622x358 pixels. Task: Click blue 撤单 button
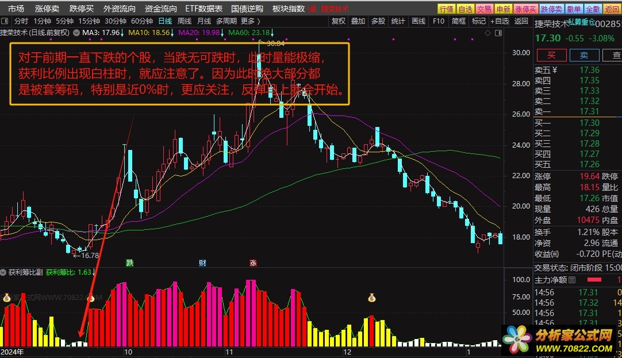tap(574, 9)
